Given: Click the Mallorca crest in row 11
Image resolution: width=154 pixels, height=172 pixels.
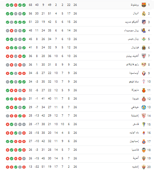Looking at the screenshot, I should (144, 90).
